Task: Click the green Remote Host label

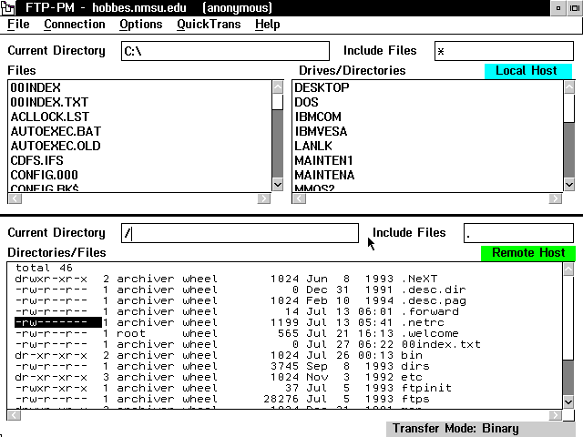Action: coord(528,253)
